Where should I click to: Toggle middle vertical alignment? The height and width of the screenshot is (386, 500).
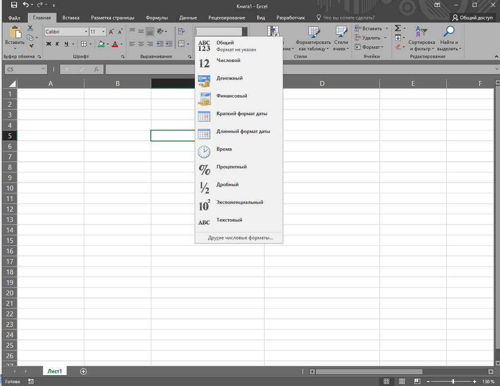(x=141, y=31)
